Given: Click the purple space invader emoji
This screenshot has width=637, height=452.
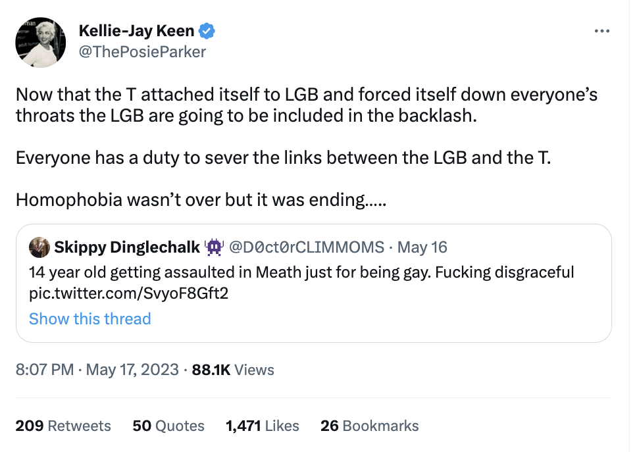Looking at the screenshot, I should pyautogui.click(x=214, y=247).
